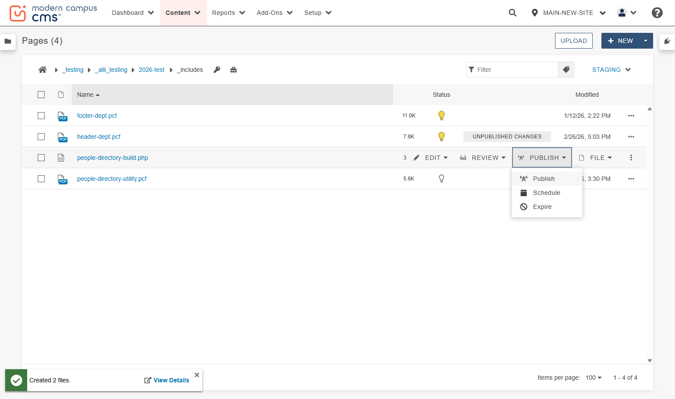Choose Publish from the dropdown menu

547,179
